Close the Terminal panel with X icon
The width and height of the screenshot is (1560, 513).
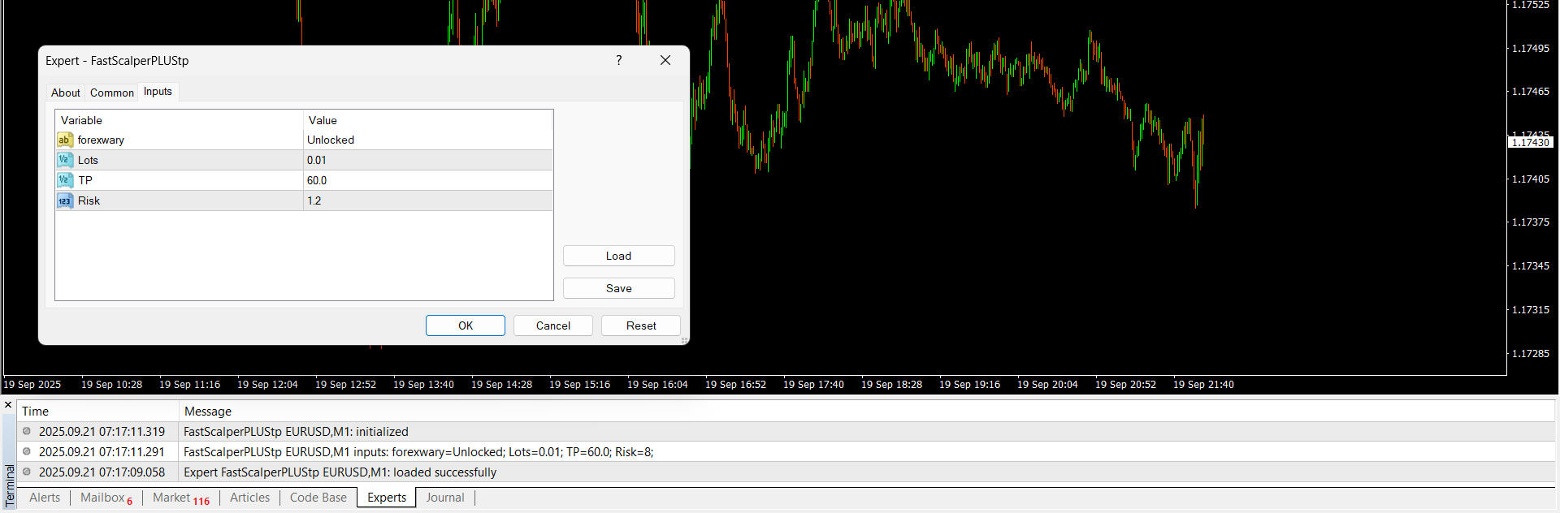[8, 404]
